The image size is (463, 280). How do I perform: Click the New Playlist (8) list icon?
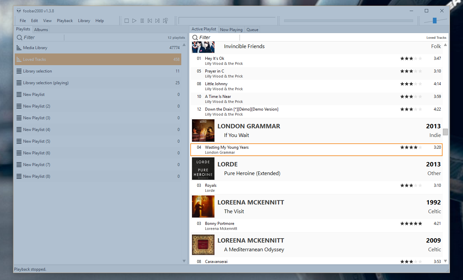[x=19, y=176]
